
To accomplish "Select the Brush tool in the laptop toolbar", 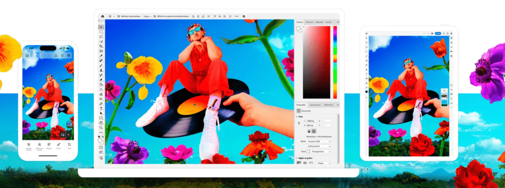I will [101, 66].
